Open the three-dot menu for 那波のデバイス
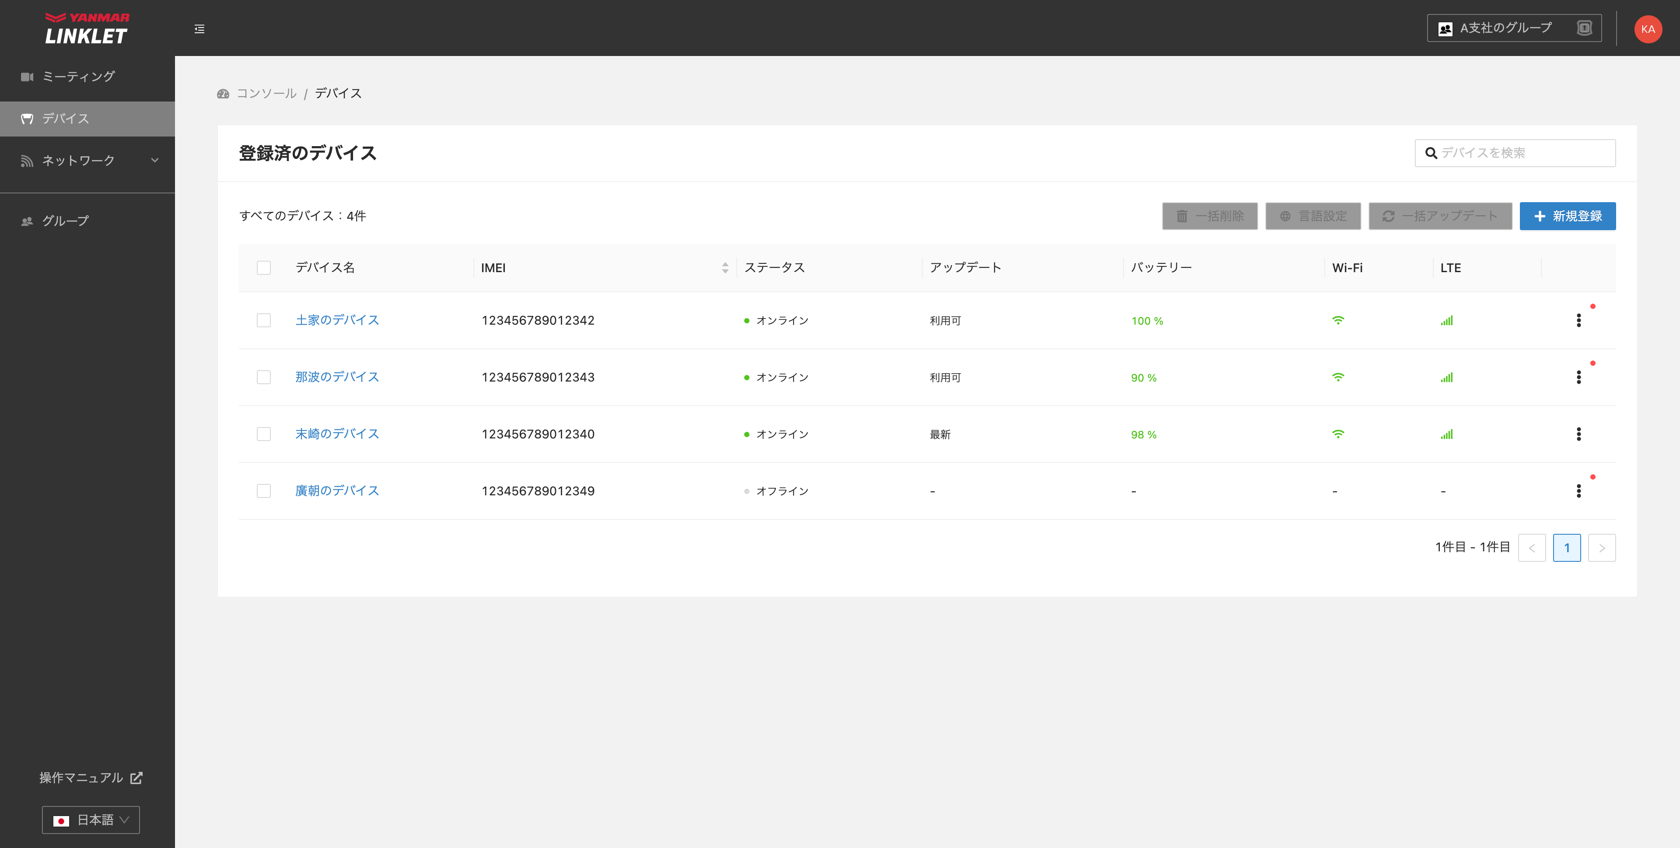The width and height of the screenshot is (1680, 848). (x=1578, y=377)
